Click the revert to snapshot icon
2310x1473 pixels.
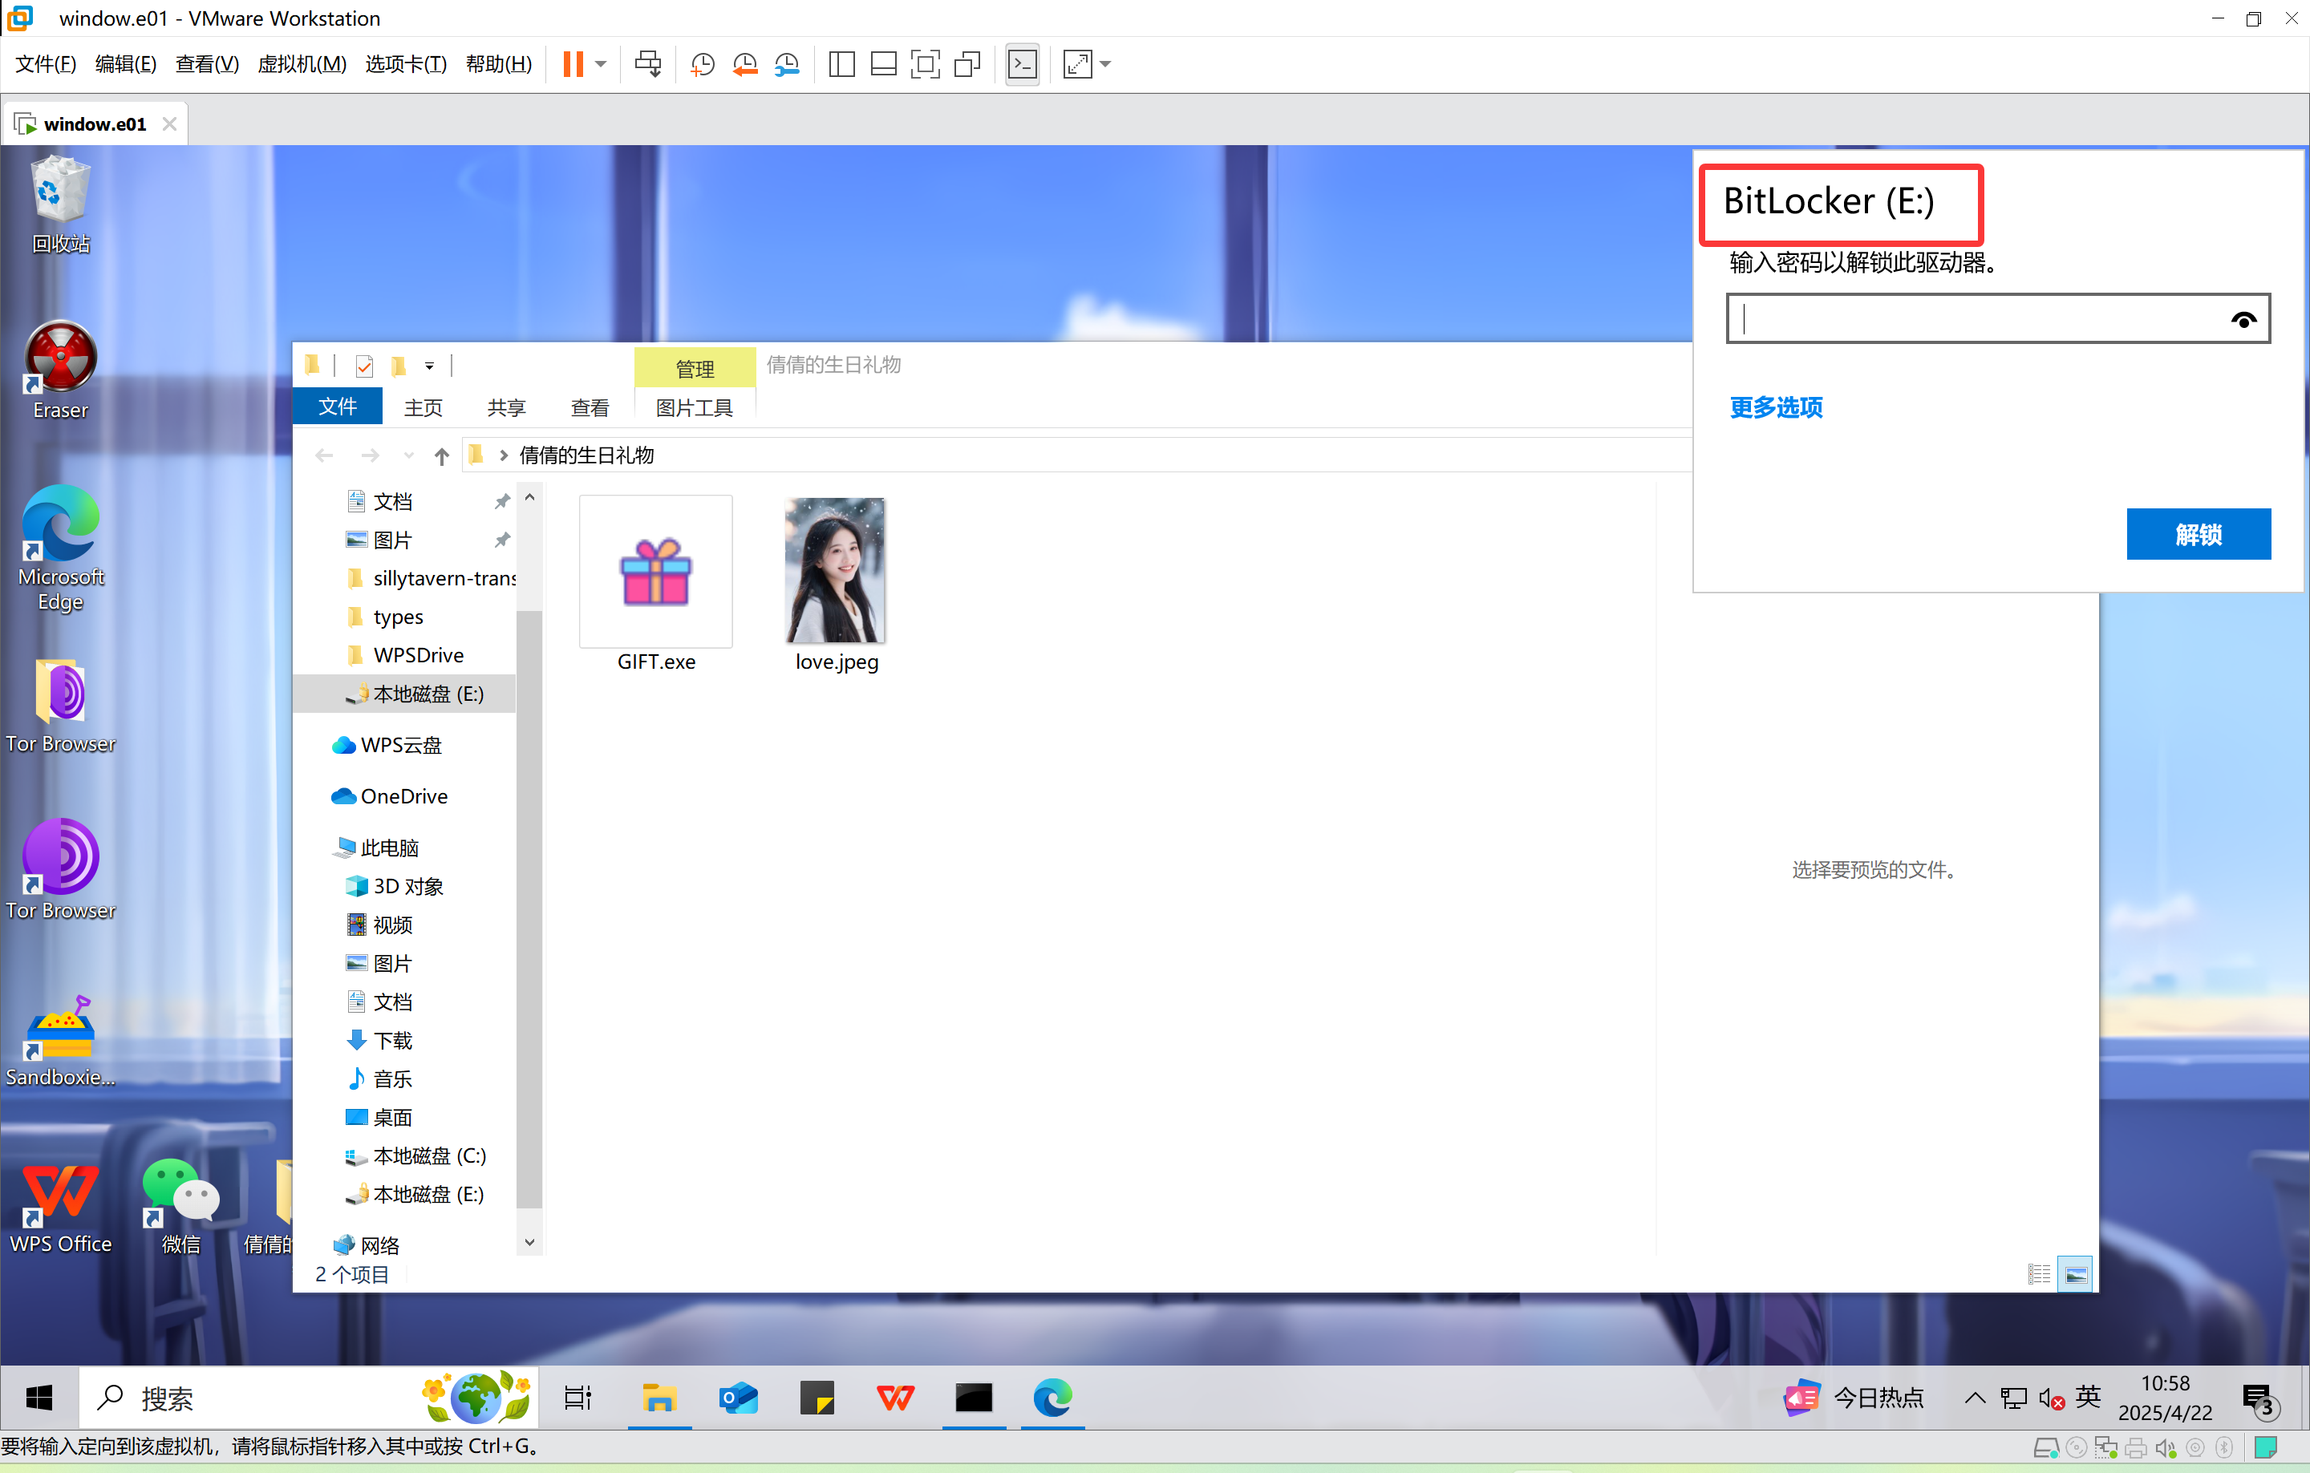coord(744,64)
